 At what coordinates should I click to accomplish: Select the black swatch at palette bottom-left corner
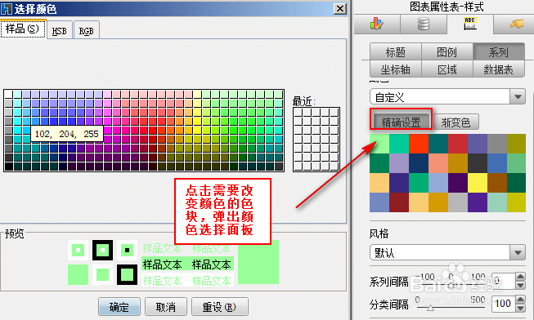pos(9,167)
